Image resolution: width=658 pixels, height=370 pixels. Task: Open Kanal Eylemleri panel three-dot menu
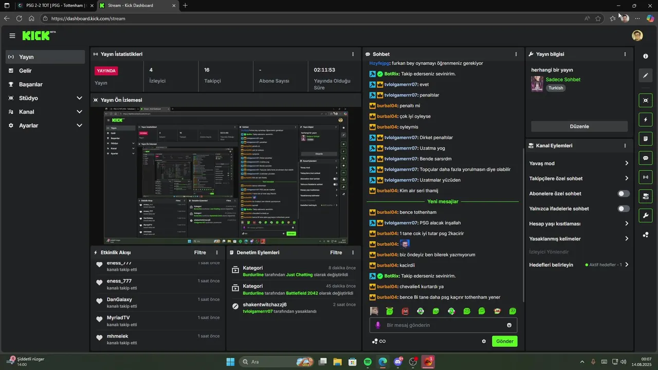pos(625,145)
